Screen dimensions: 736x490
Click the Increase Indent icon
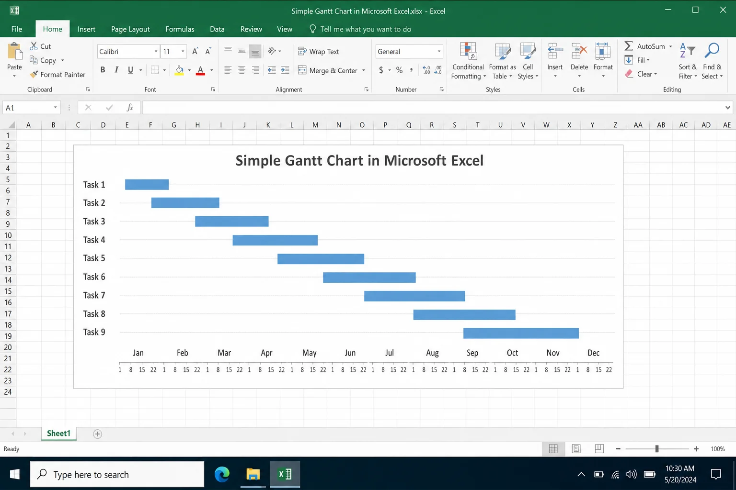[285, 70]
